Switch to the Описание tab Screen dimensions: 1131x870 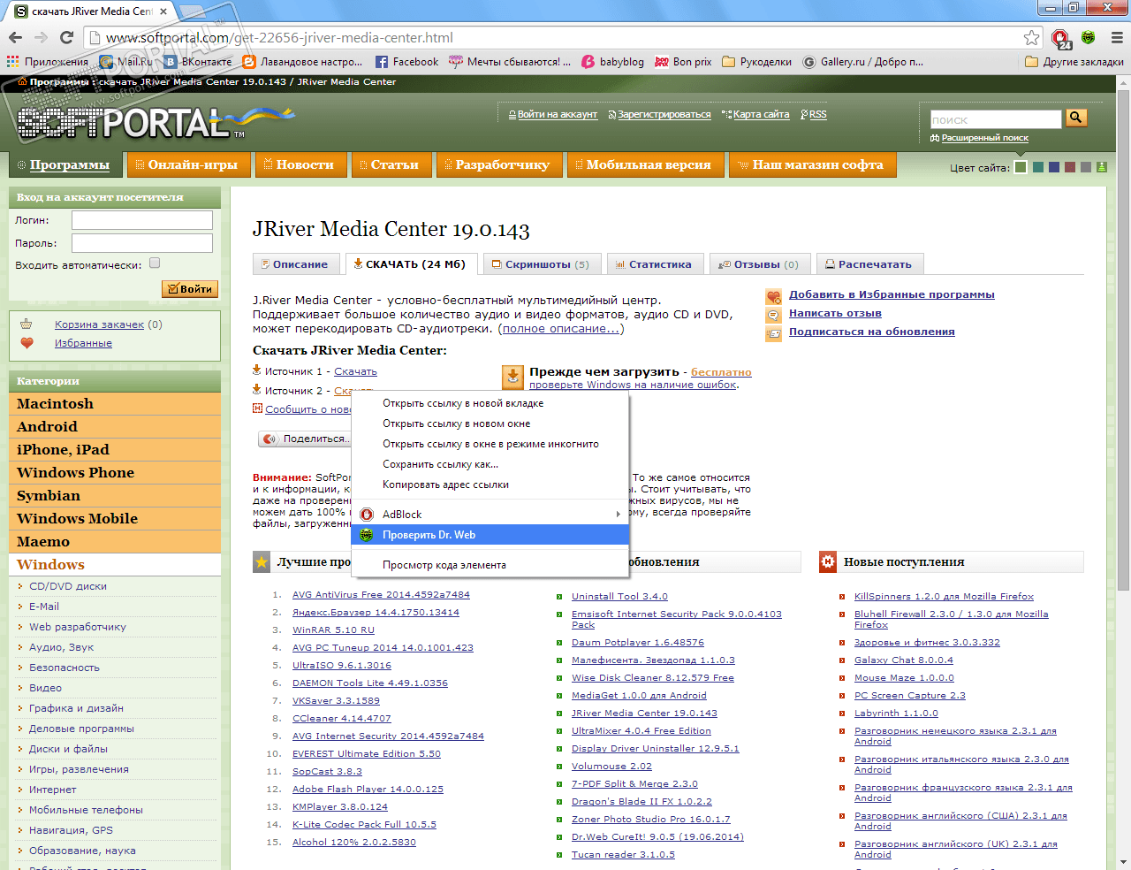click(295, 264)
